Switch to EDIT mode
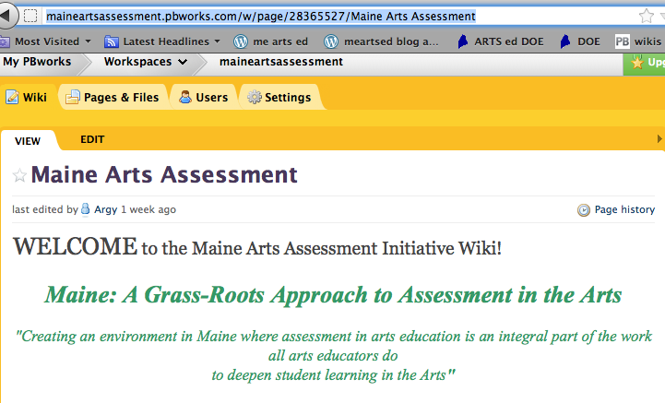665x403 pixels. point(92,139)
